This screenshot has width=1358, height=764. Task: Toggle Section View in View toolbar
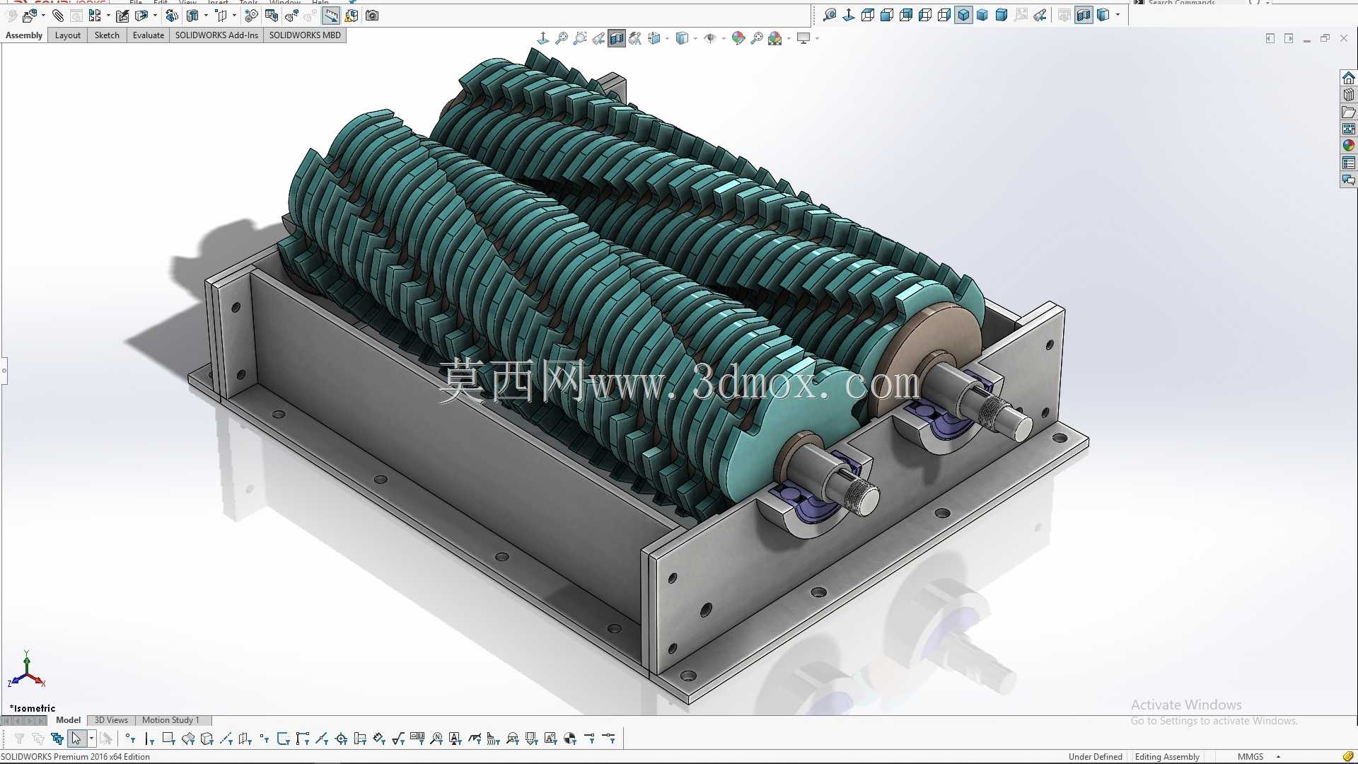click(1084, 15)
